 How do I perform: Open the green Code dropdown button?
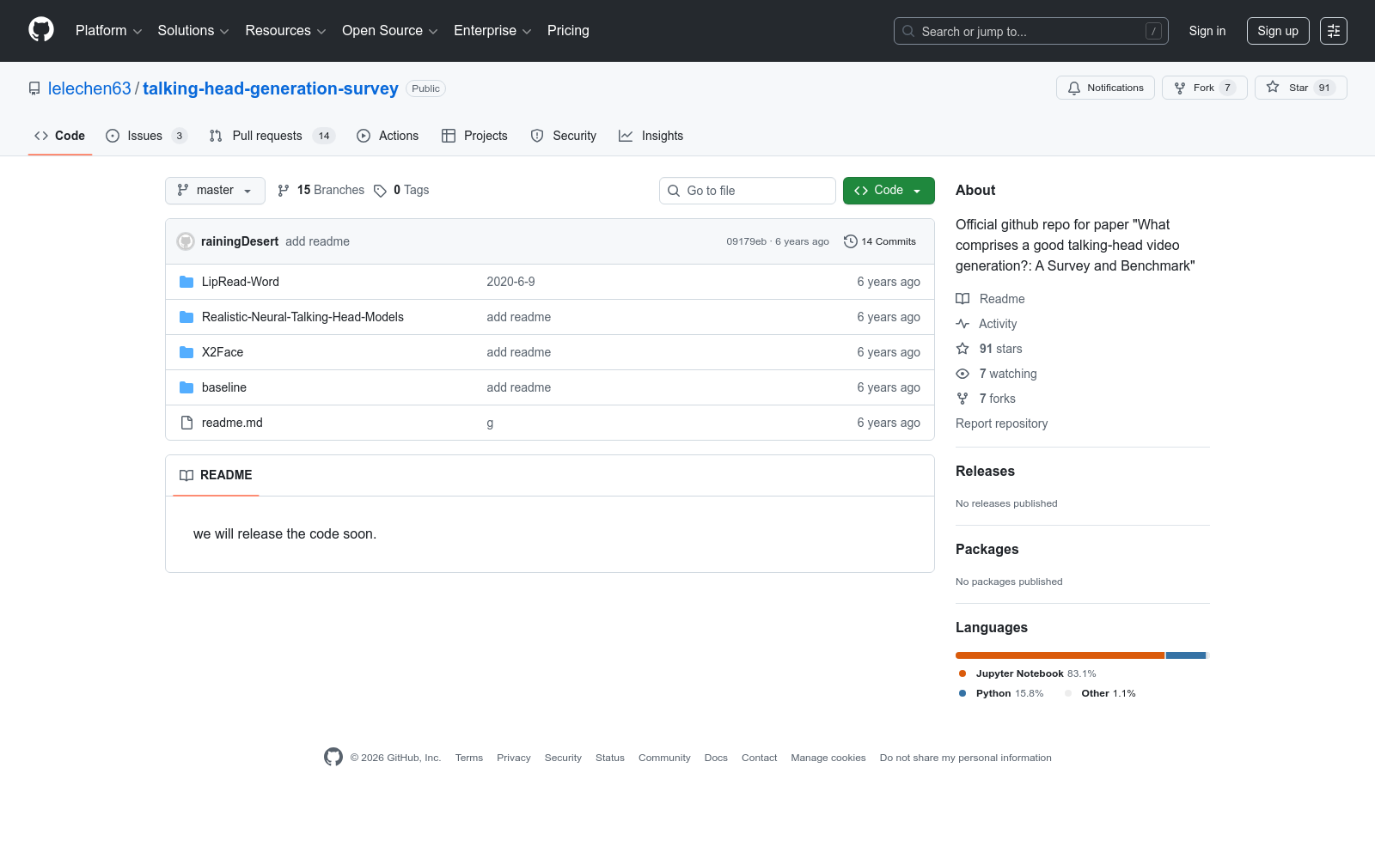click(x=889, y=191)
